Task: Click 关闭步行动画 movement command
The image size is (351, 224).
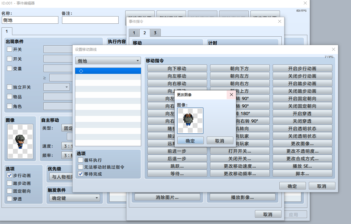Action: pyautogui.click(x=302, y=76)
